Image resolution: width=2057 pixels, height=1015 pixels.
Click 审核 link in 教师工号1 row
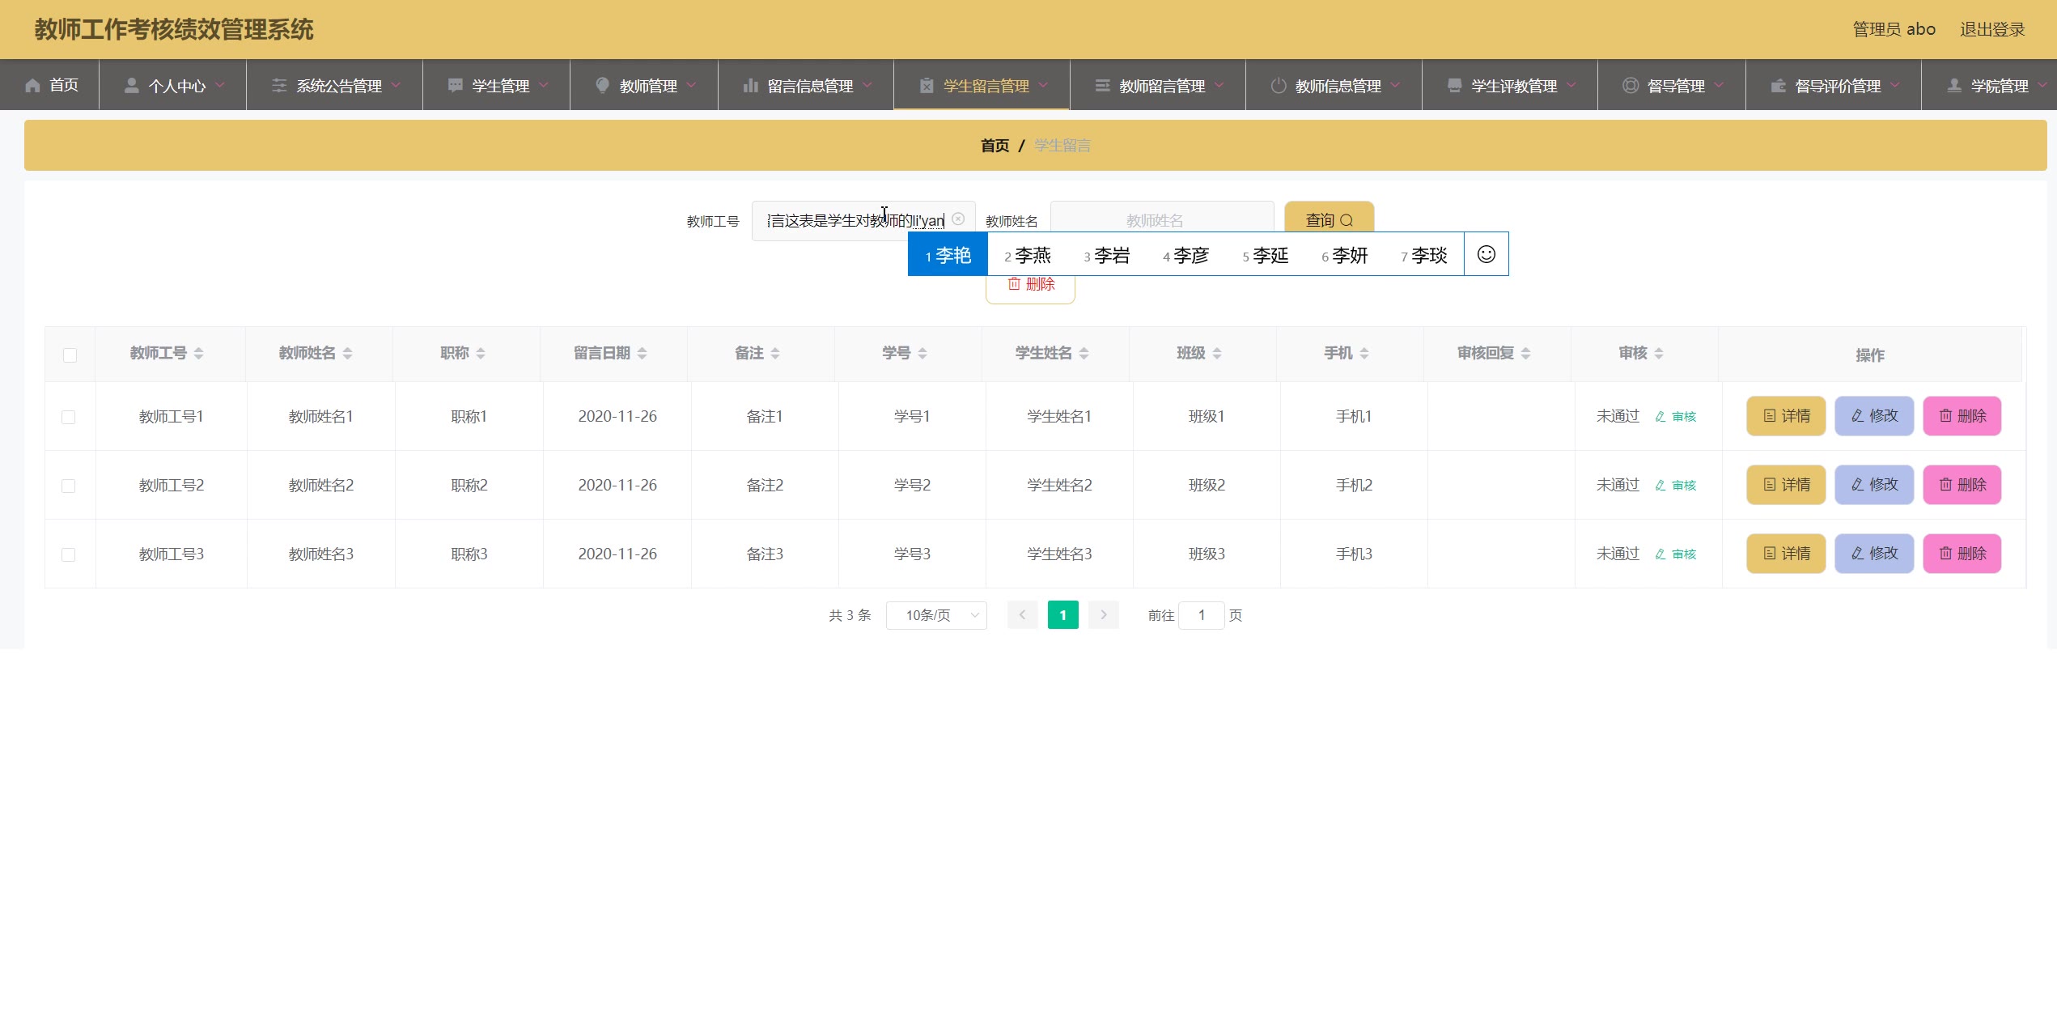1676,417
